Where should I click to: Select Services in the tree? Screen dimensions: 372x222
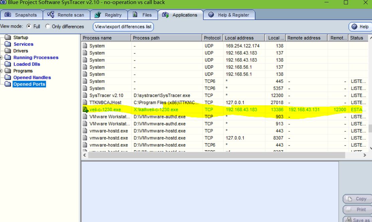pyautogui.click(x=23, y=44)
